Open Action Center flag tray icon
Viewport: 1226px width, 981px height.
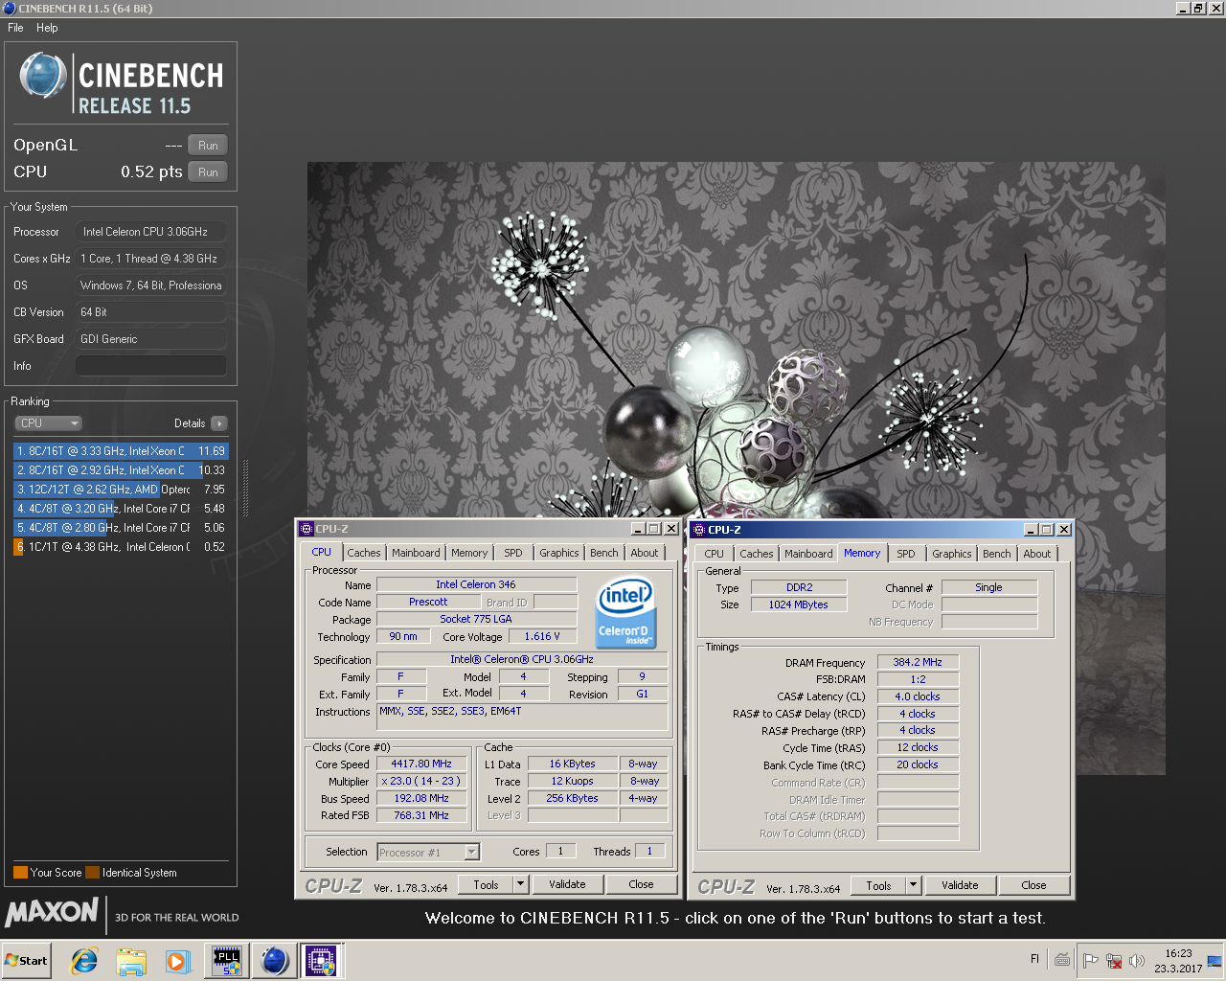click(1090, 961)
